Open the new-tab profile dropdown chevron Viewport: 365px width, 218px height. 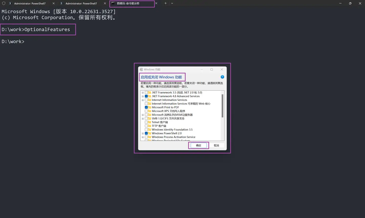click(x=172, y=3)
